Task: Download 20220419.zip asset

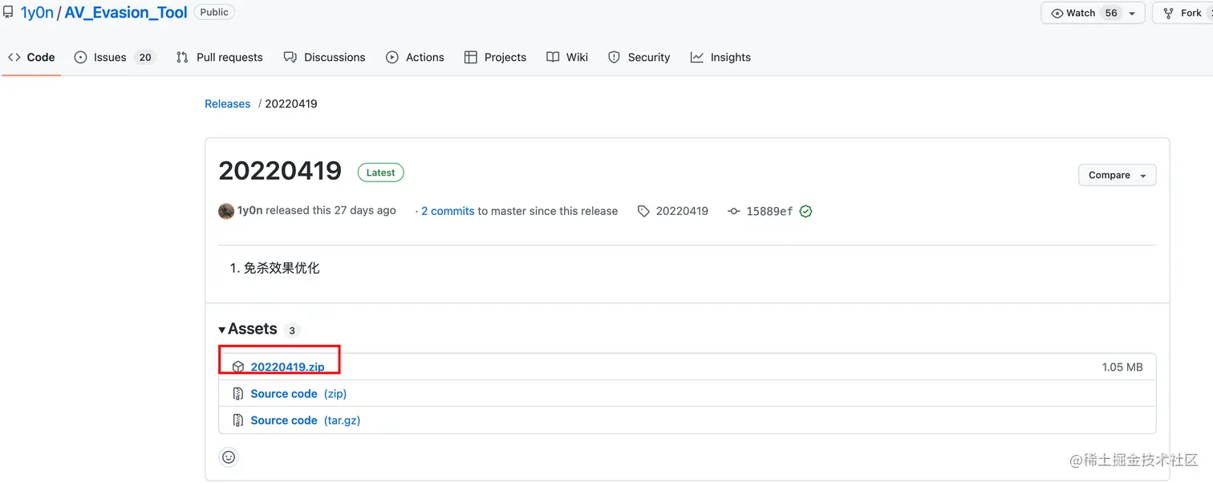Action: (x=287, y=367)
